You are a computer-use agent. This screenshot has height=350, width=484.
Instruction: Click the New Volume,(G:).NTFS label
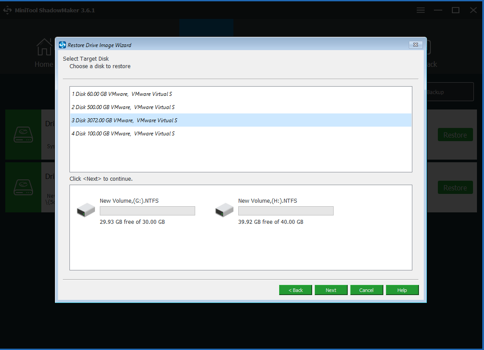click(129, 201)
